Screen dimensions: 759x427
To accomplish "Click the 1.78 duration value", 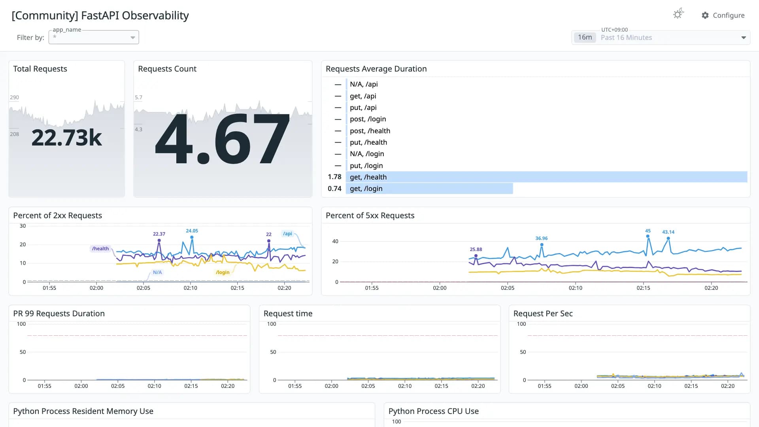I will coord(334,177).
